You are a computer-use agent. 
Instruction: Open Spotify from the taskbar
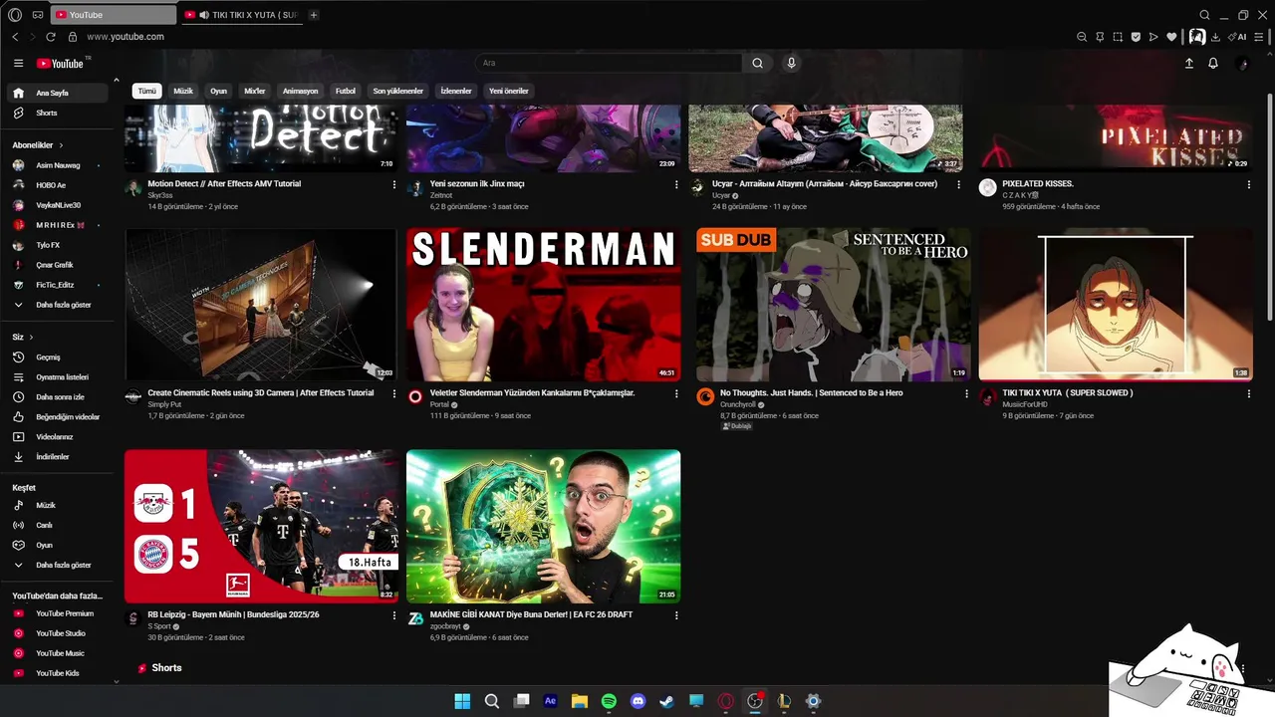(609, 701)
